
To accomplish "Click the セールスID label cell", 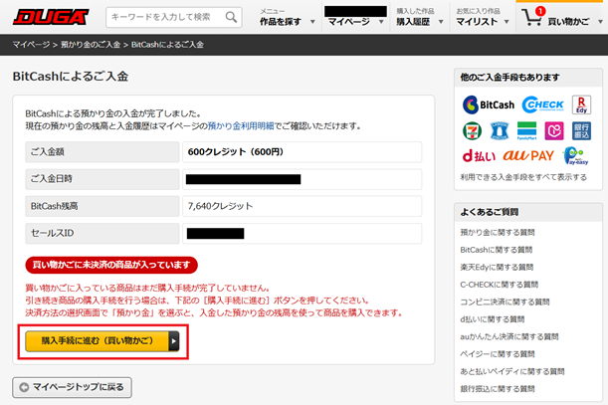I will click(102, 233).
